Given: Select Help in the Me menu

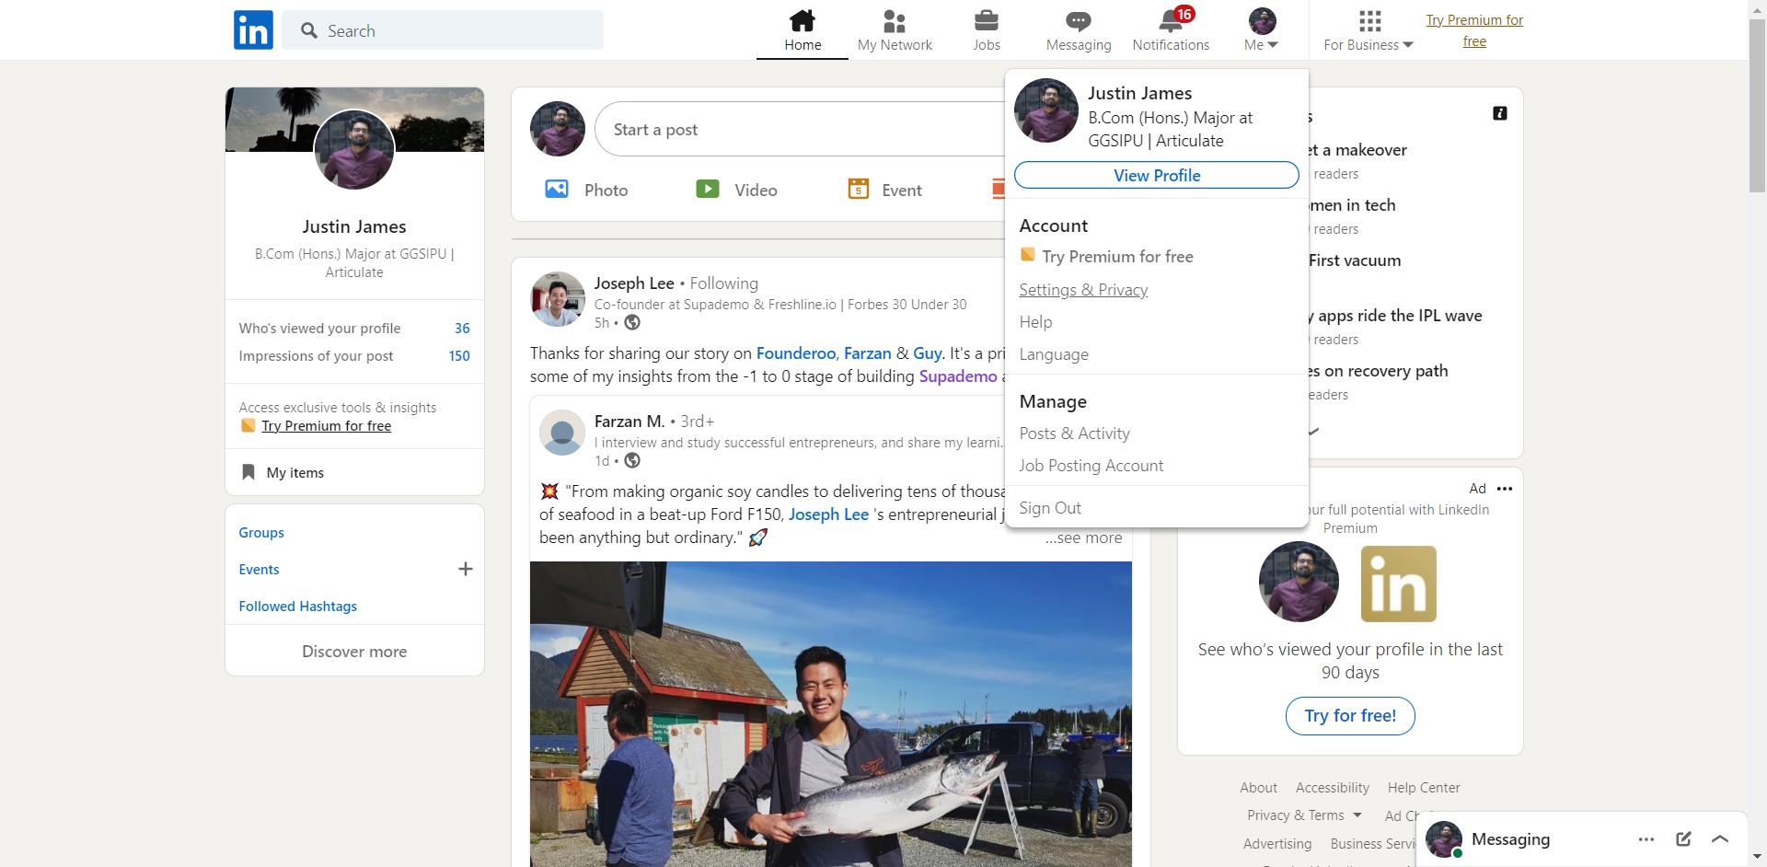Looking at the screenshot, I should [1035, 322].
